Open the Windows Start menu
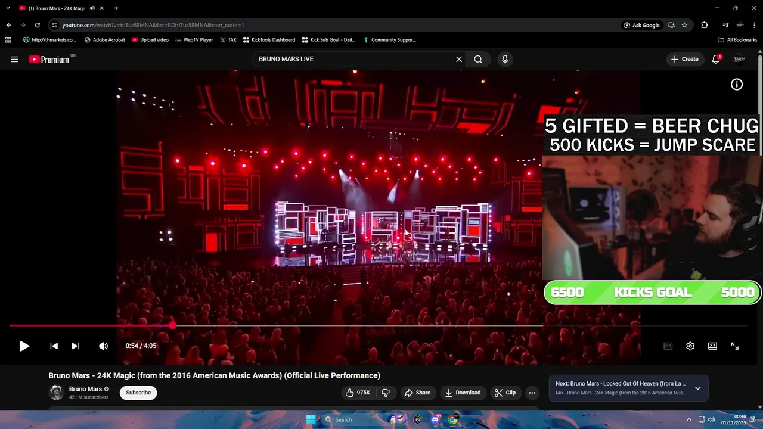Image resolution: width=763 pixels, height=429 pixels. click(x=311, y=419)
